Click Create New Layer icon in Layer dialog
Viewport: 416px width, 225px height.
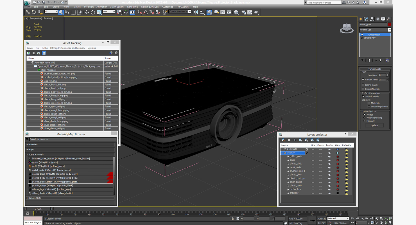[283, 140]
